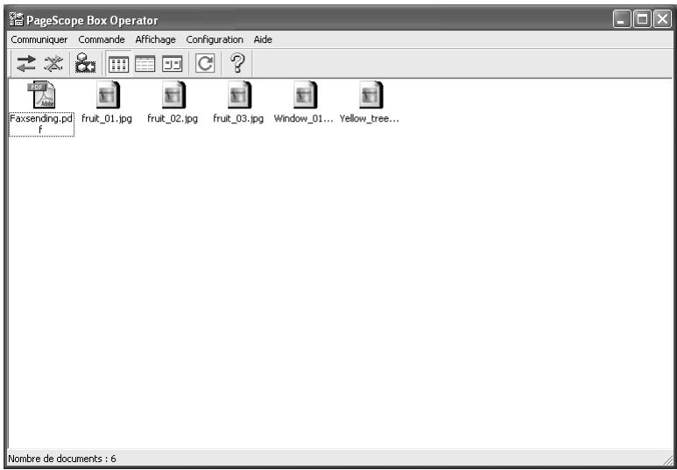Screen dimensions: 677x470
Task: Switch to the two-pane tile view
Action: [x=172, y=64]
